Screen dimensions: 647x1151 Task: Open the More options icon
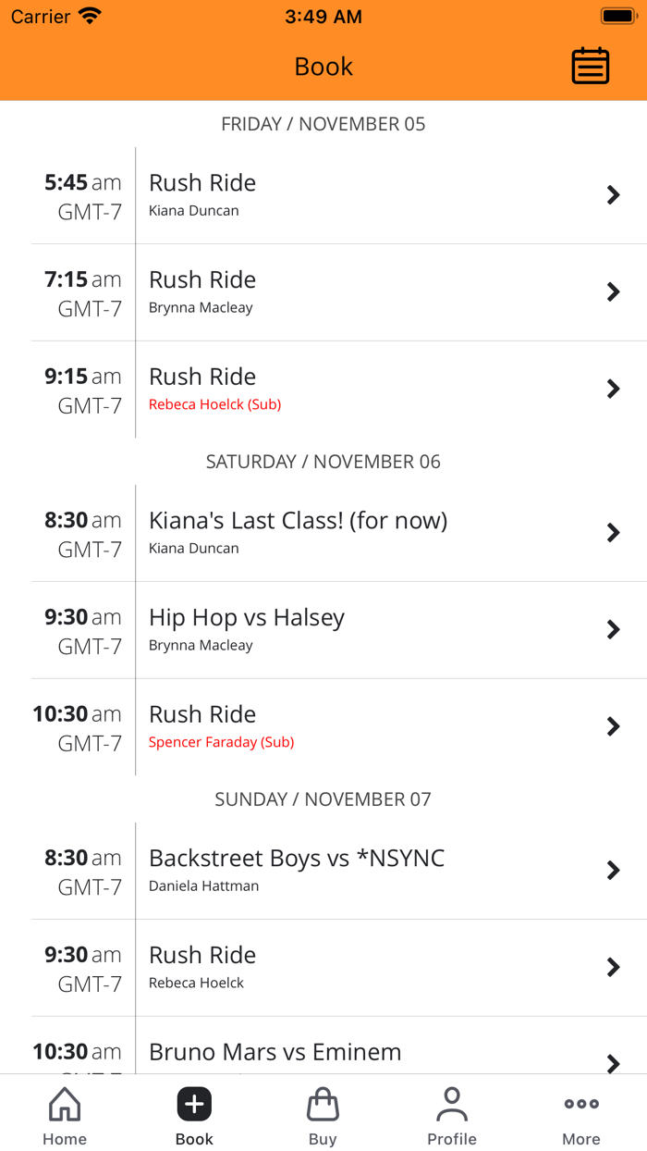580,1104
